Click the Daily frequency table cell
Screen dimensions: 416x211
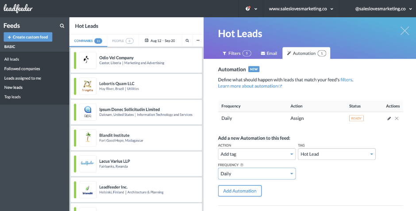point(227,118)
